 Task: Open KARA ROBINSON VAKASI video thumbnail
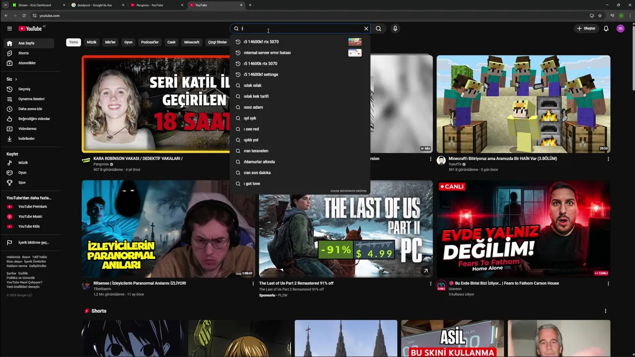click(156, 104)
